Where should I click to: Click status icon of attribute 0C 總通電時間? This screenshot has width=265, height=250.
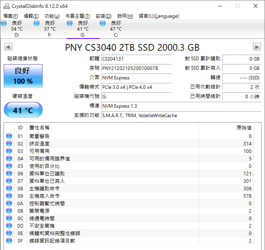point(9,218)
